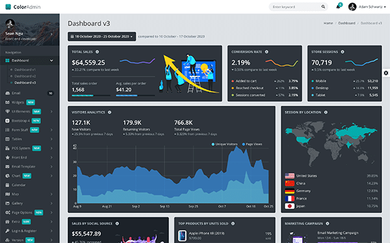Click the Front End star icon

coord(7,157)
